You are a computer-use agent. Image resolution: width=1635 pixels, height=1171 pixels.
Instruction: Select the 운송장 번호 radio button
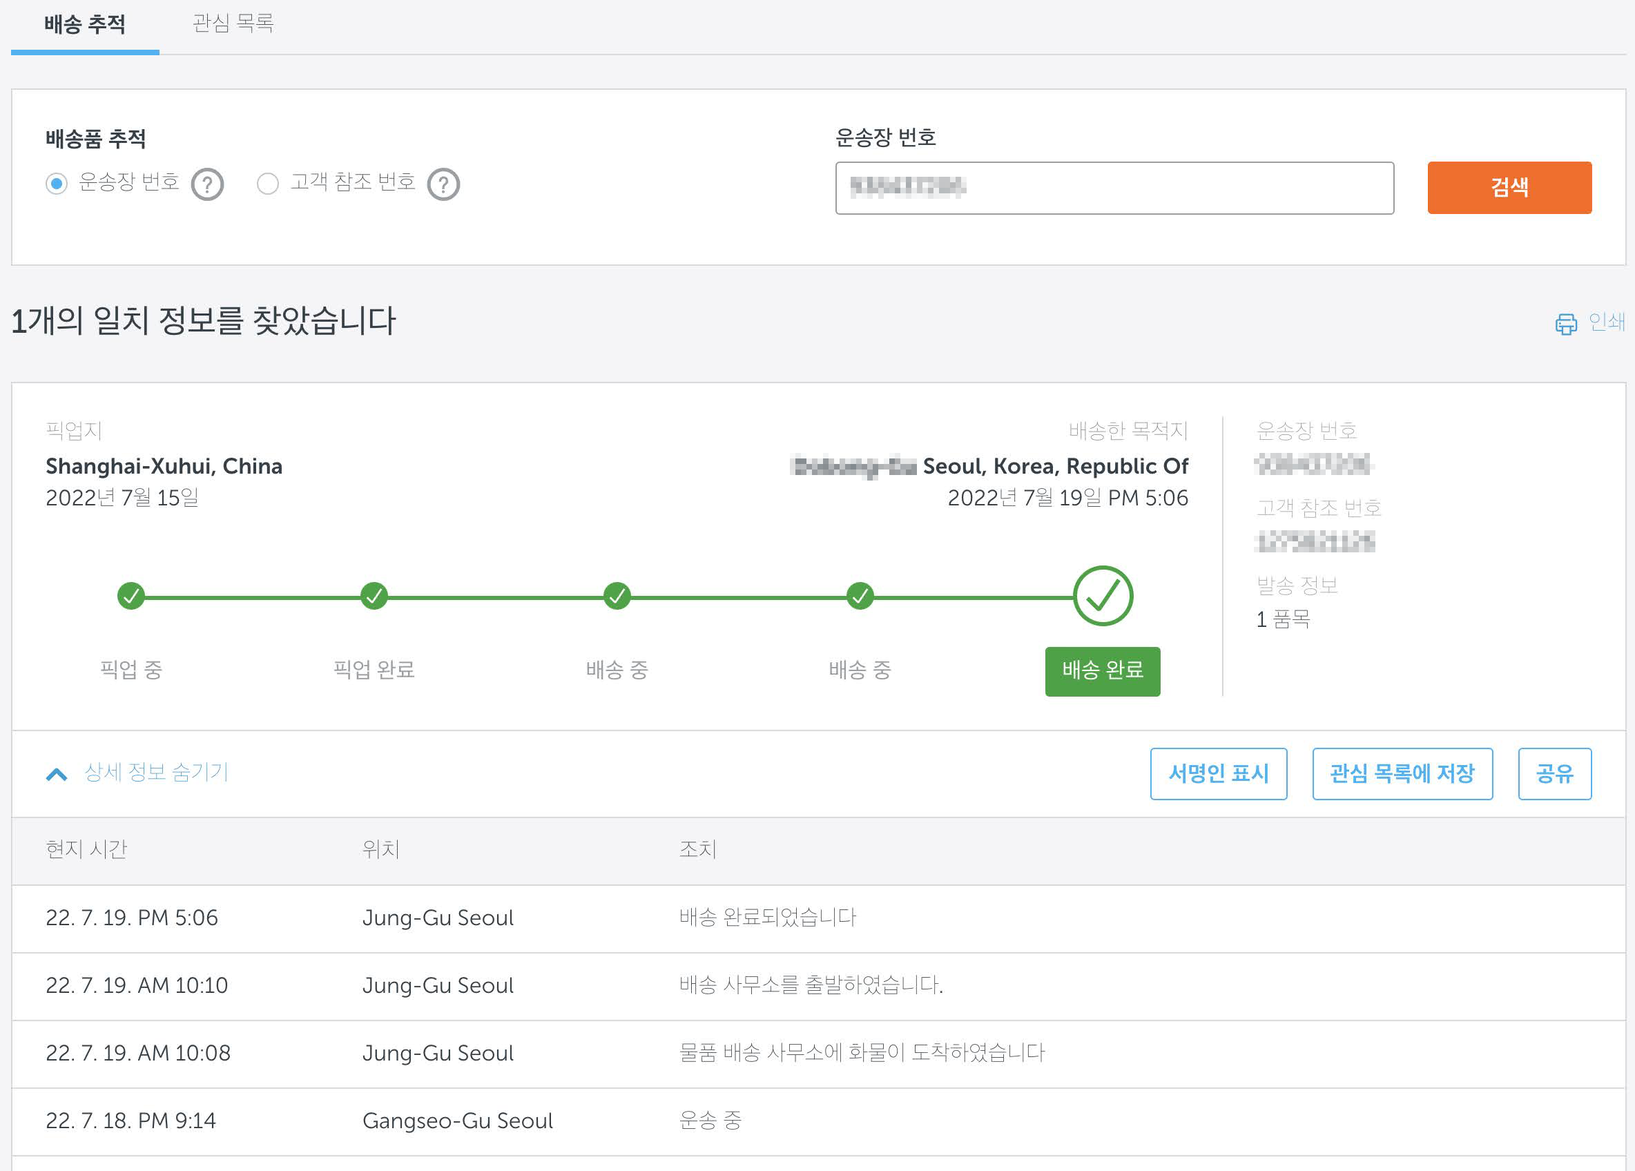pos(57,183)
